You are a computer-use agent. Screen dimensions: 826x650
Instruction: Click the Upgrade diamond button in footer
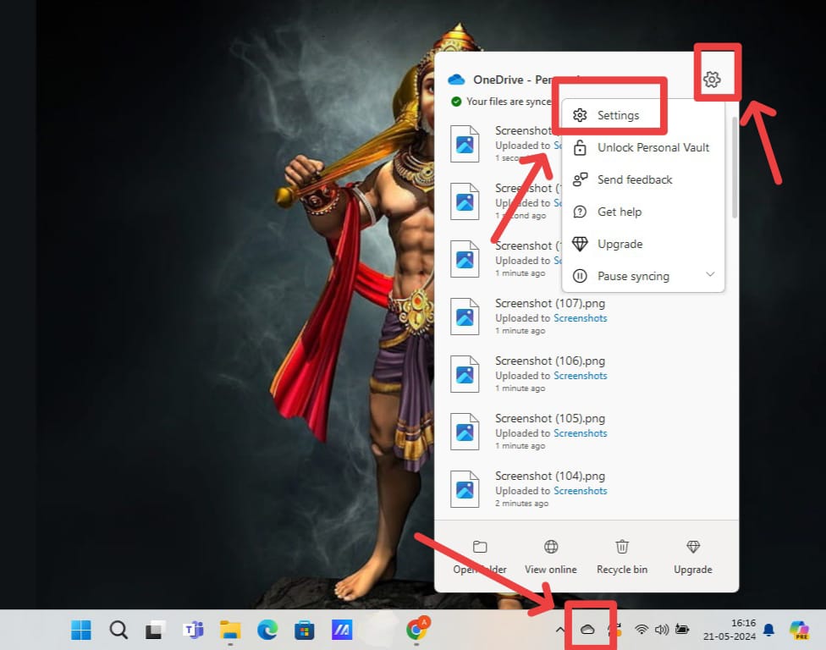pos(693,557)
